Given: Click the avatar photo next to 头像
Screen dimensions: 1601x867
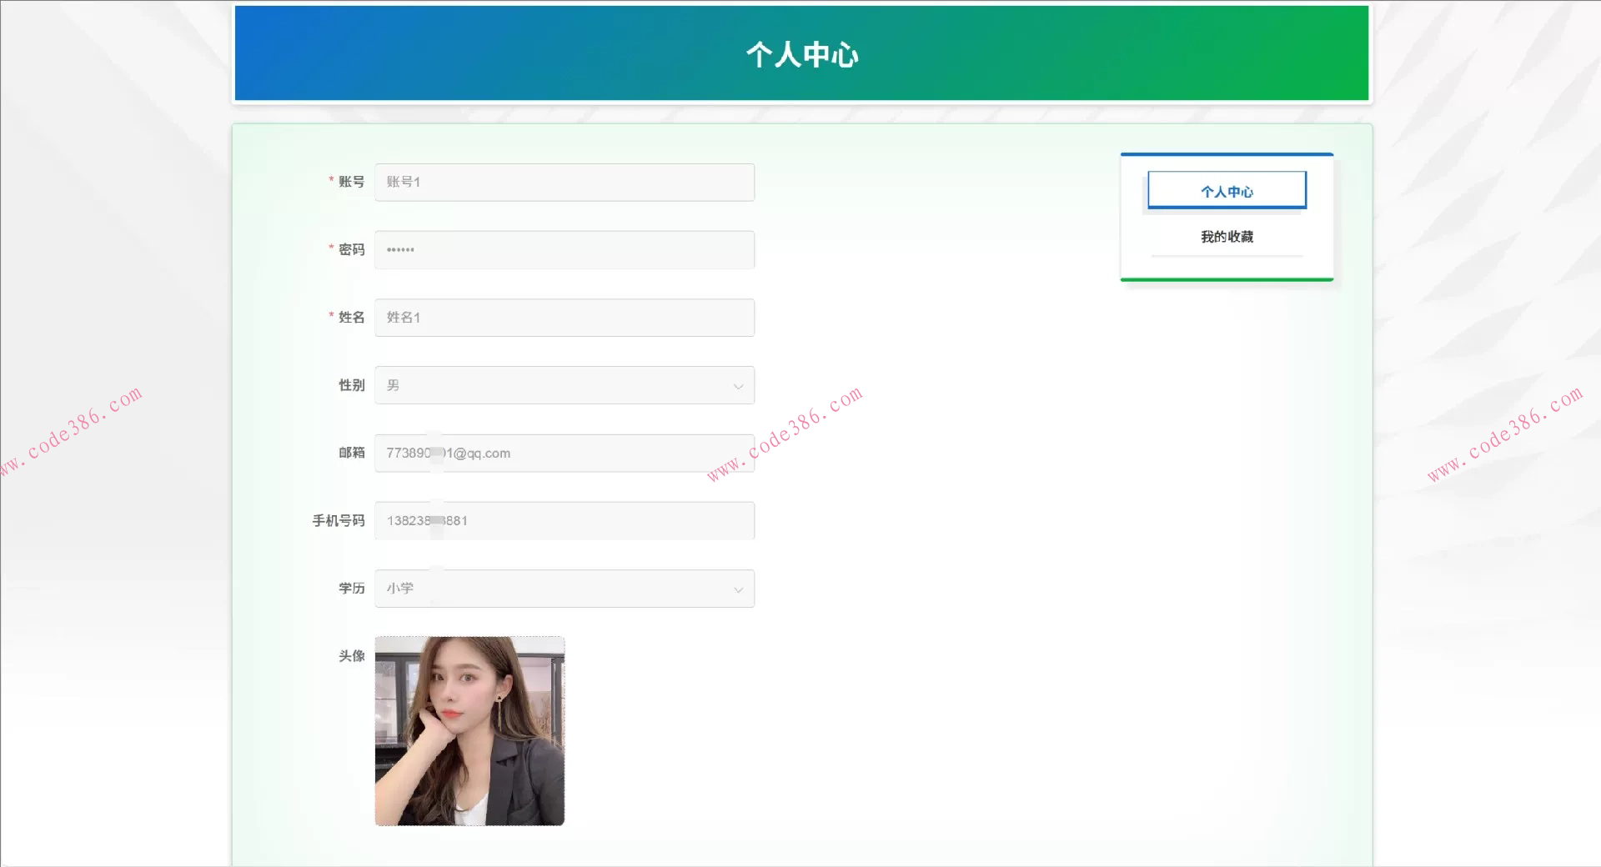Looking at the screenshot, I should click(x=469, y=731).
